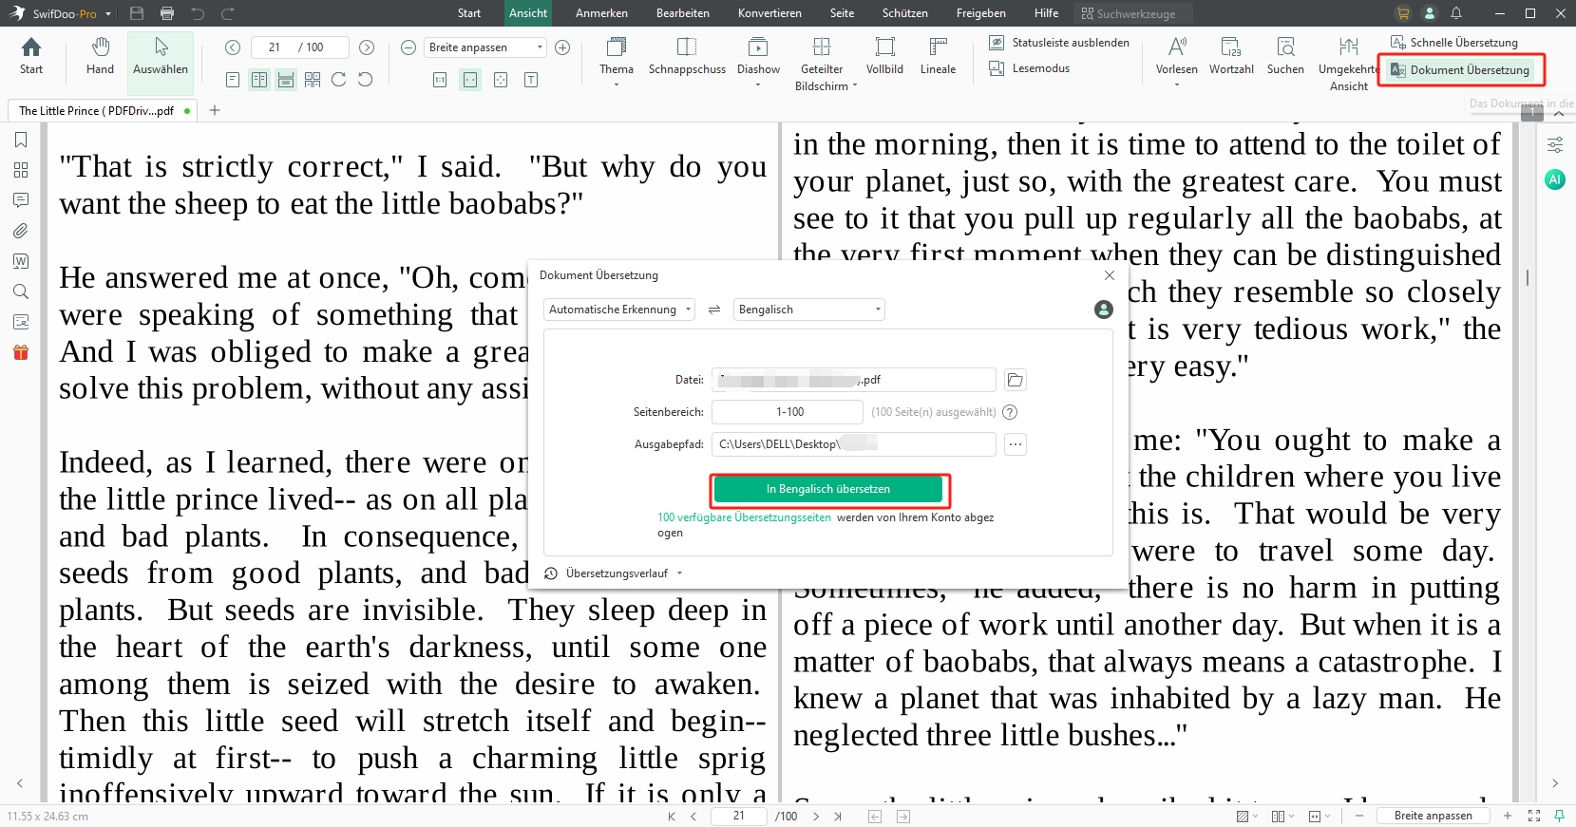Open Wortzahl word count

click(1231, 57)
